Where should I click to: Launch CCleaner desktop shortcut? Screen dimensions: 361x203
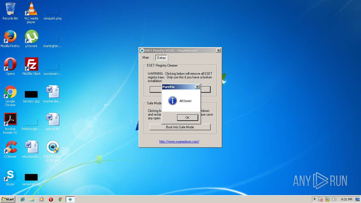[10, 149]
